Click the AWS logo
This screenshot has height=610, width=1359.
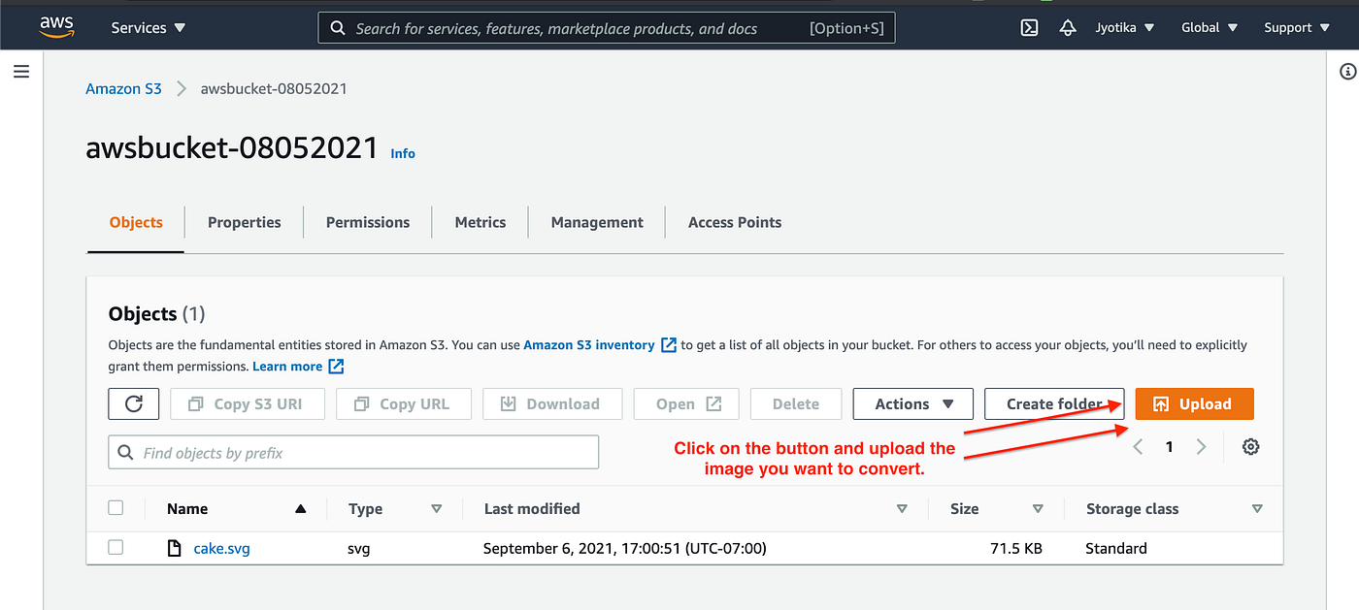point(56,26)
